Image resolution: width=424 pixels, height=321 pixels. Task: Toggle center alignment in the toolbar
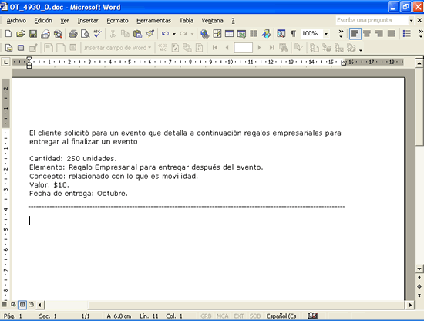tap(367, 34)
